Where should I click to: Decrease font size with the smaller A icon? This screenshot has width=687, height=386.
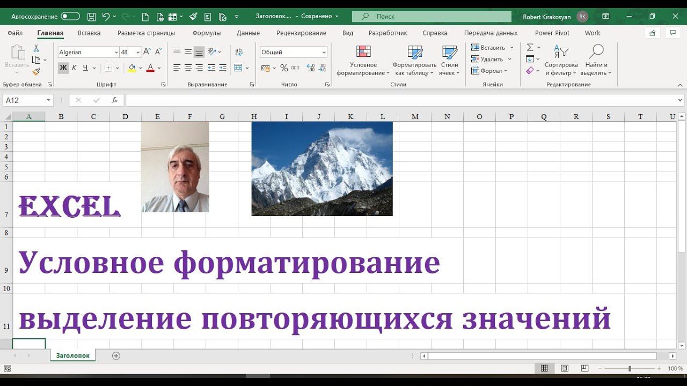click(x=157, y=52)
